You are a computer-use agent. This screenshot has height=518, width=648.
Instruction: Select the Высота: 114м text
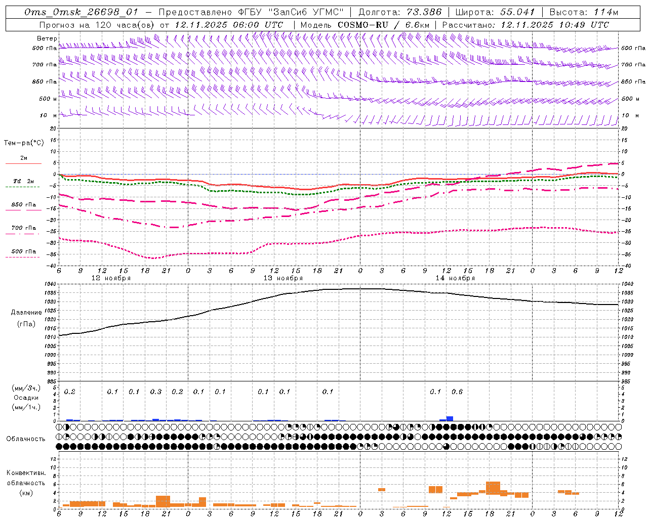click(x=584, y=12)
